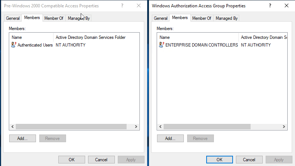Screen dimensions: 295x166
Task: Close the Windows Authorization Access Group window
Action: pos(287,5)
